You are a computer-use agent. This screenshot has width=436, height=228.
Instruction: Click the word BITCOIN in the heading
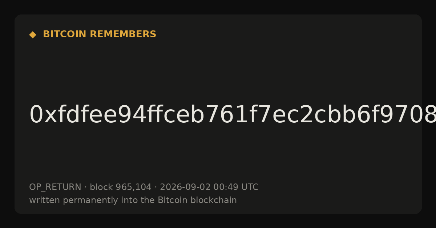point(65,34)
